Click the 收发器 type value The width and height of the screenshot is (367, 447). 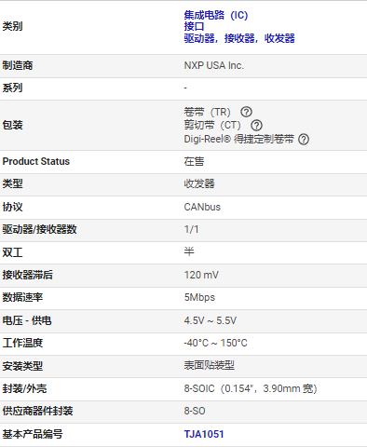coord(199,183)
